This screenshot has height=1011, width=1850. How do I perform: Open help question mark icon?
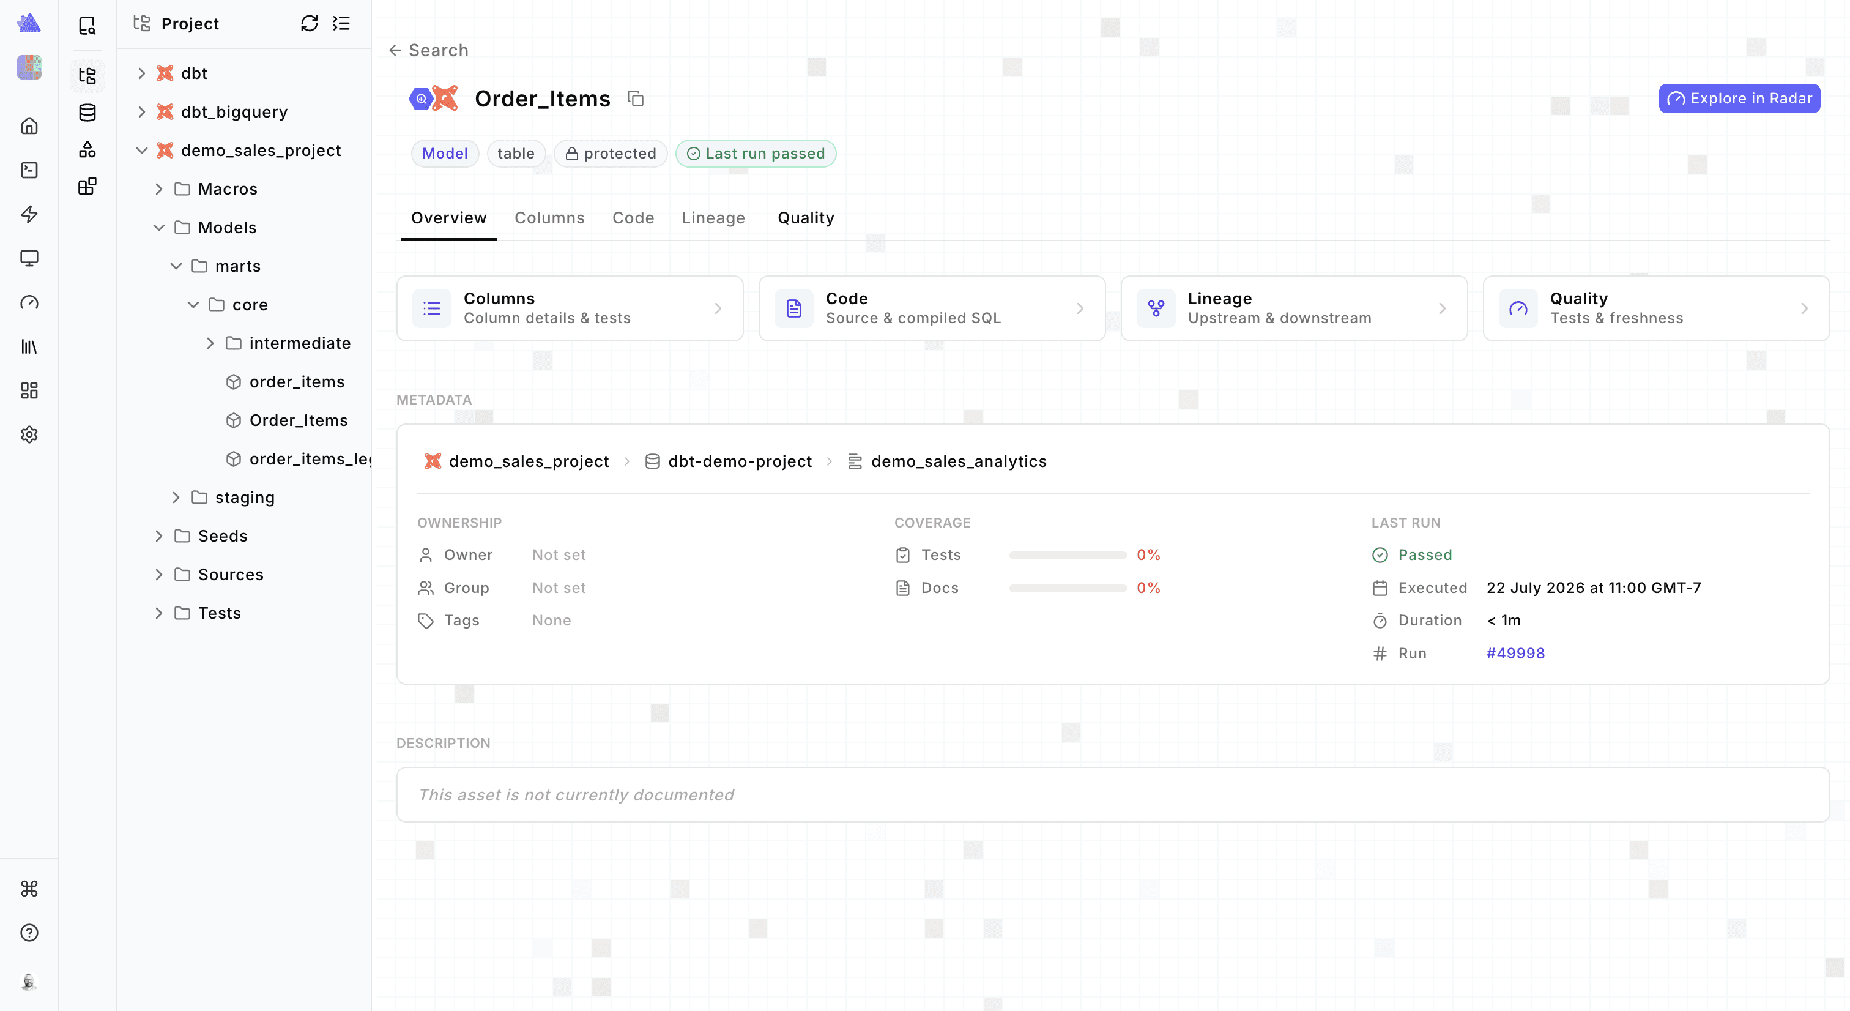click(x=29, y=933)
